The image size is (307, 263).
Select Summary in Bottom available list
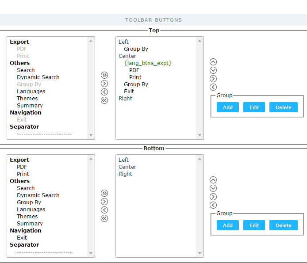click(x=30, y=224)
